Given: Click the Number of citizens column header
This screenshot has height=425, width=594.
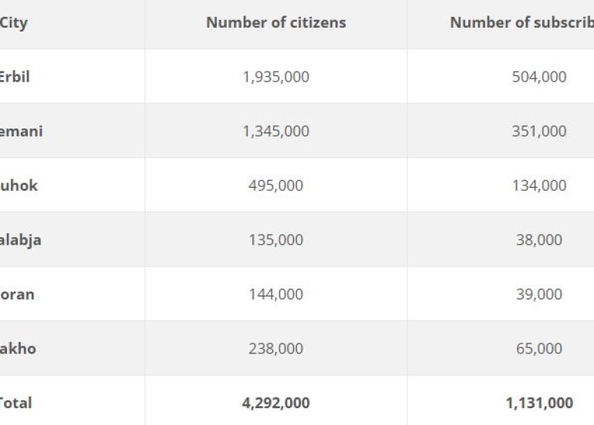Looking at the screenshot, I should tap(275, 23).
